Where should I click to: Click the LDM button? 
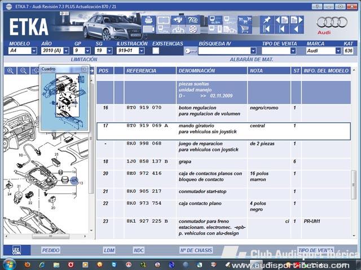(x=109, y=250)
